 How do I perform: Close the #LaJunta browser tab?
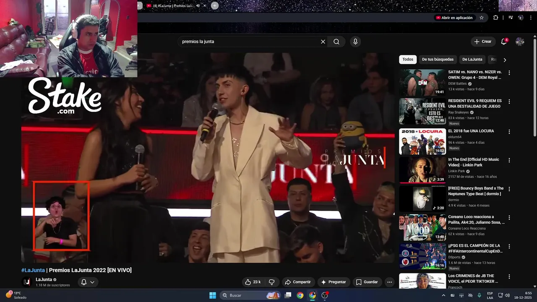click(x=205, y=5)
